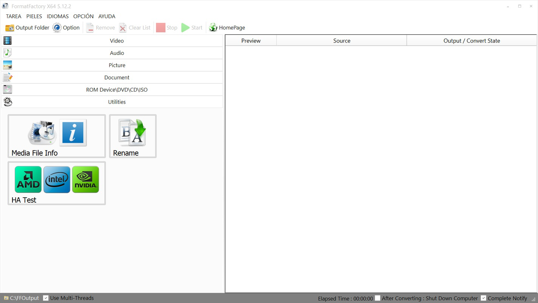The width and height of the screenshot is (538, 303).
Task: Select the ROM Device\DVD\CD\ISO icon
Action: [x=7, y=89]
